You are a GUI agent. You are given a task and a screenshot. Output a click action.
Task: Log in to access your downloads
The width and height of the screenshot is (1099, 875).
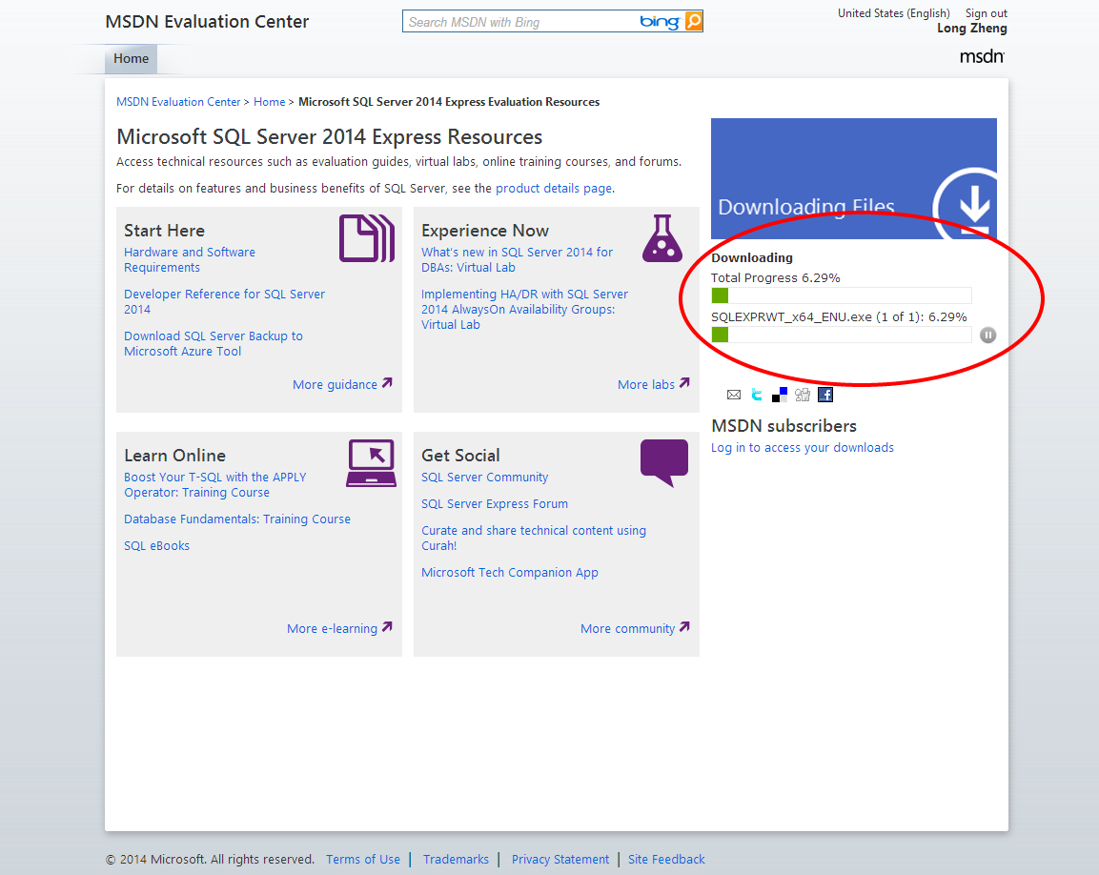803,447
